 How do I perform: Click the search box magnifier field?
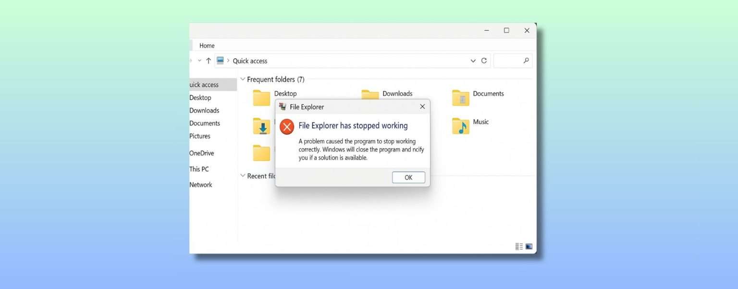pos(513,61)
